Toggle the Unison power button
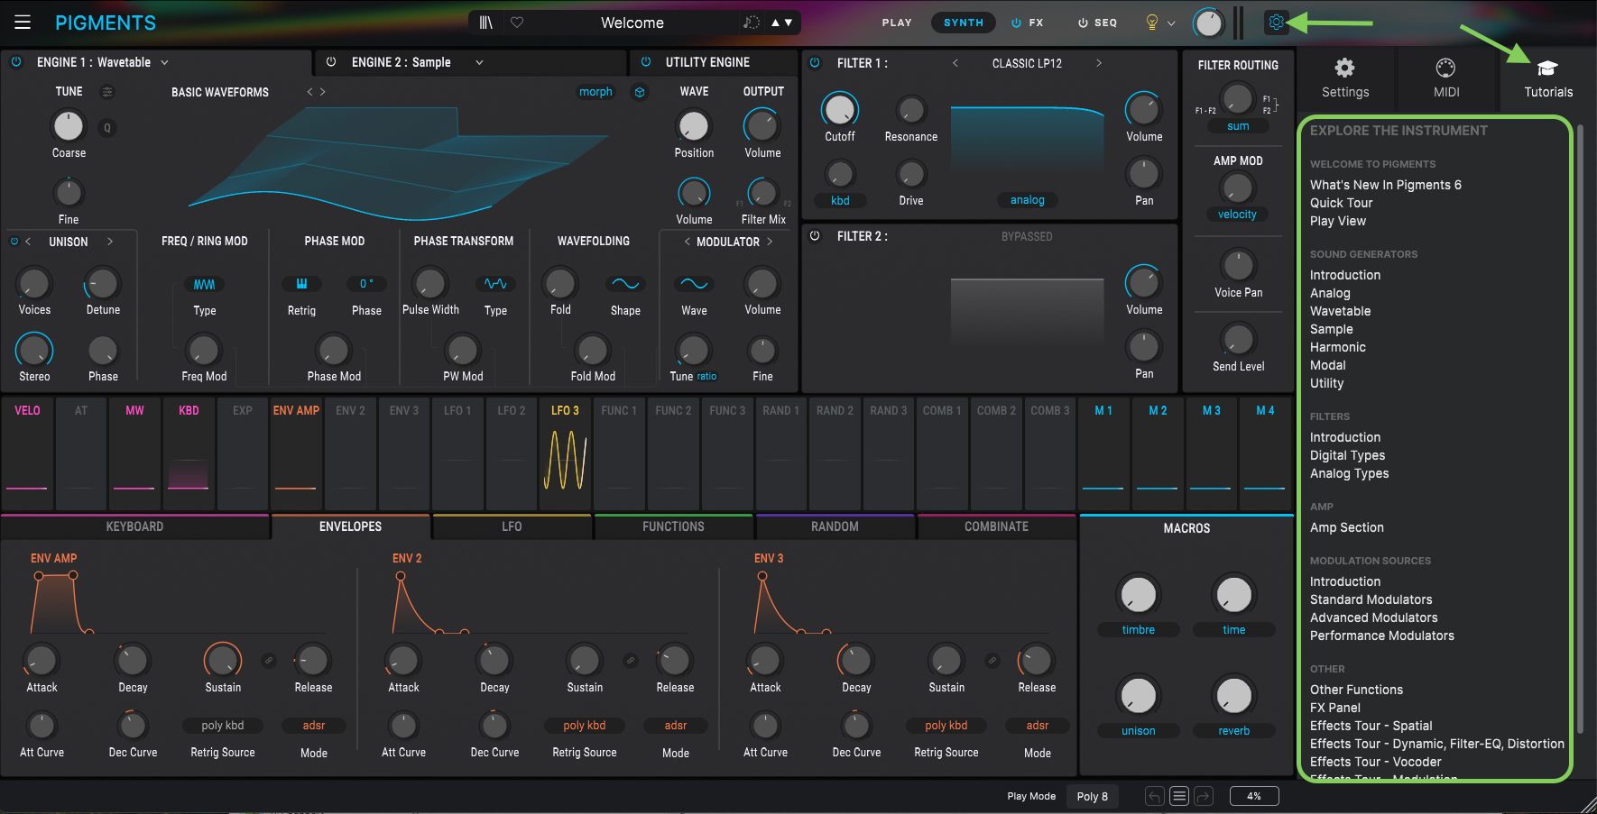Image resolution: width=1597 pixels, height=814 pixels. 14,242
